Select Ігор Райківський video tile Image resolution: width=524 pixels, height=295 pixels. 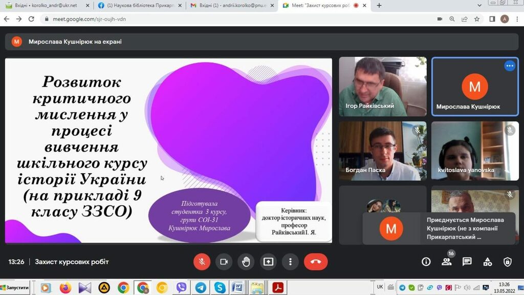point(382,86)
